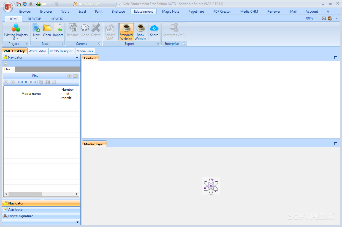The image size is (342, 227).
Task: Expand the New group dialog launcher
Action: click(62, 44)
